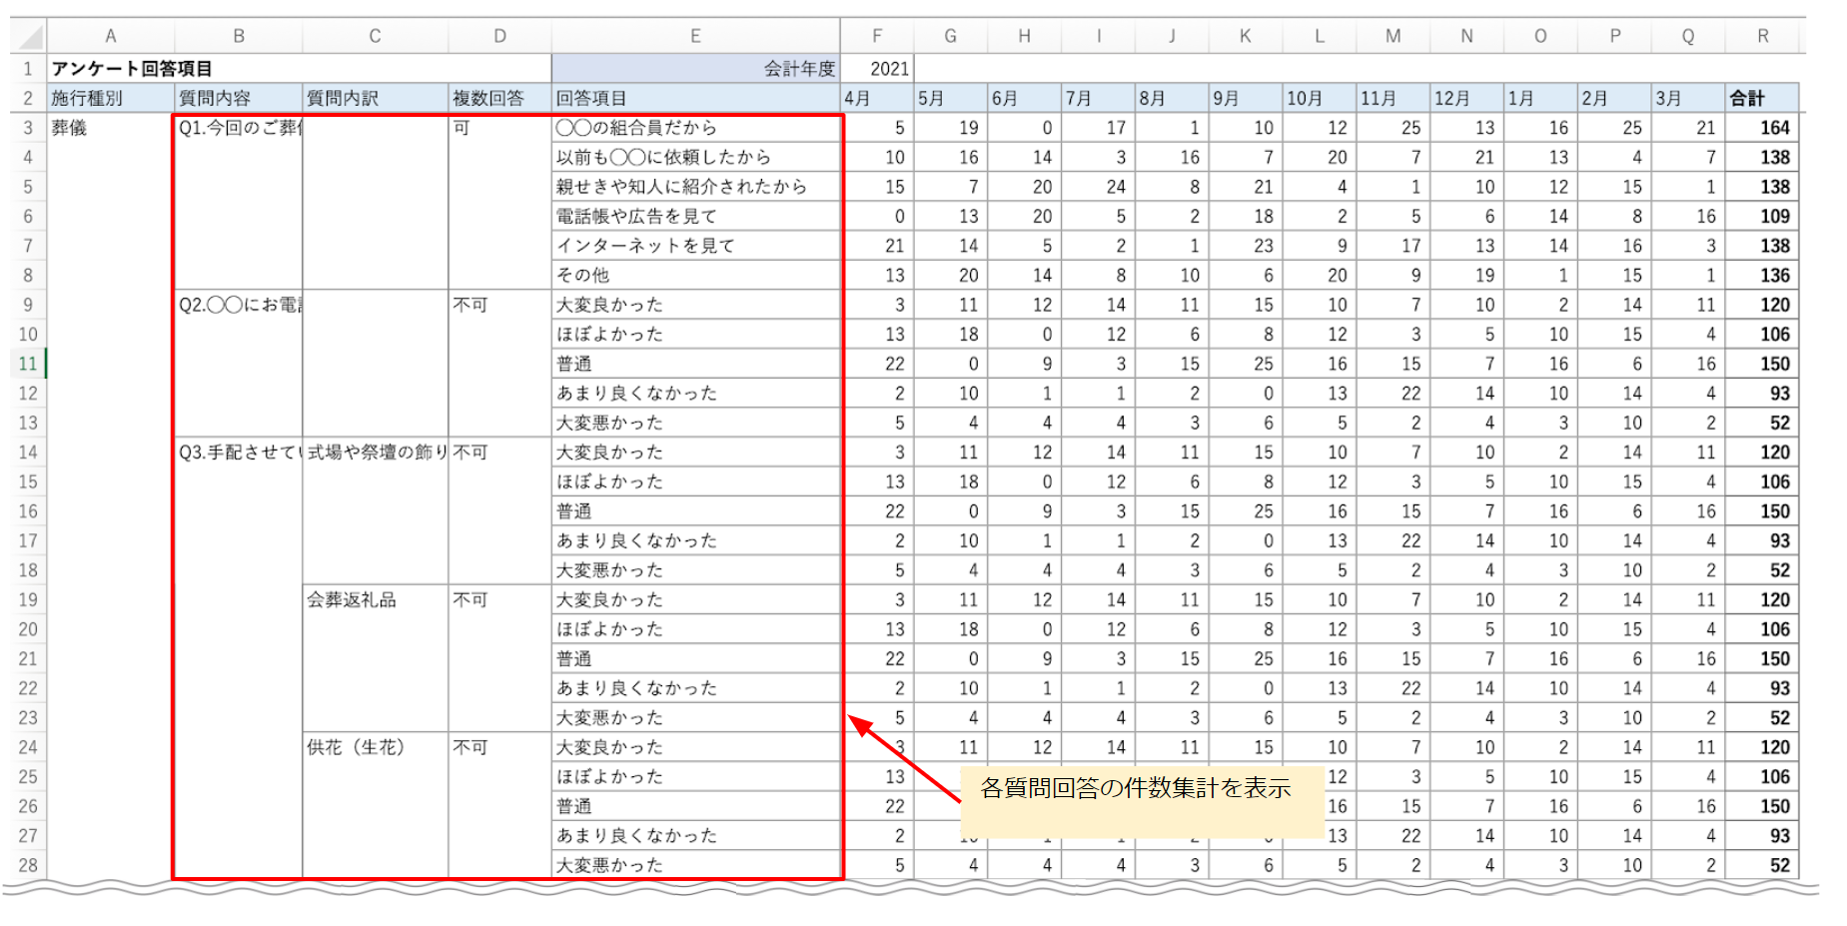Click the select-all corner triangle
Screen dimensions: 1847x926
30,37
